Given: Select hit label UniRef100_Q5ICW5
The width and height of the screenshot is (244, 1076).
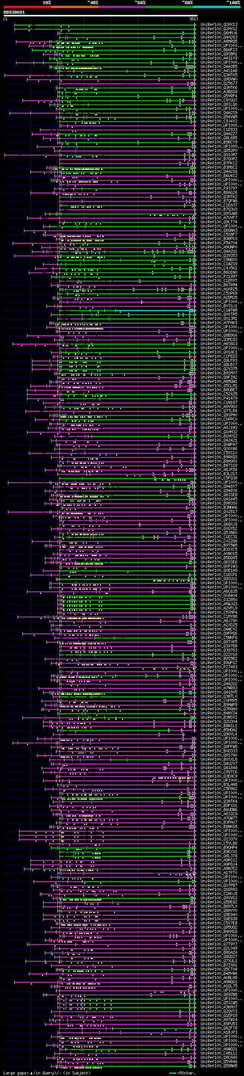Looking at the screenshot, I should [x=219, y=1003].
